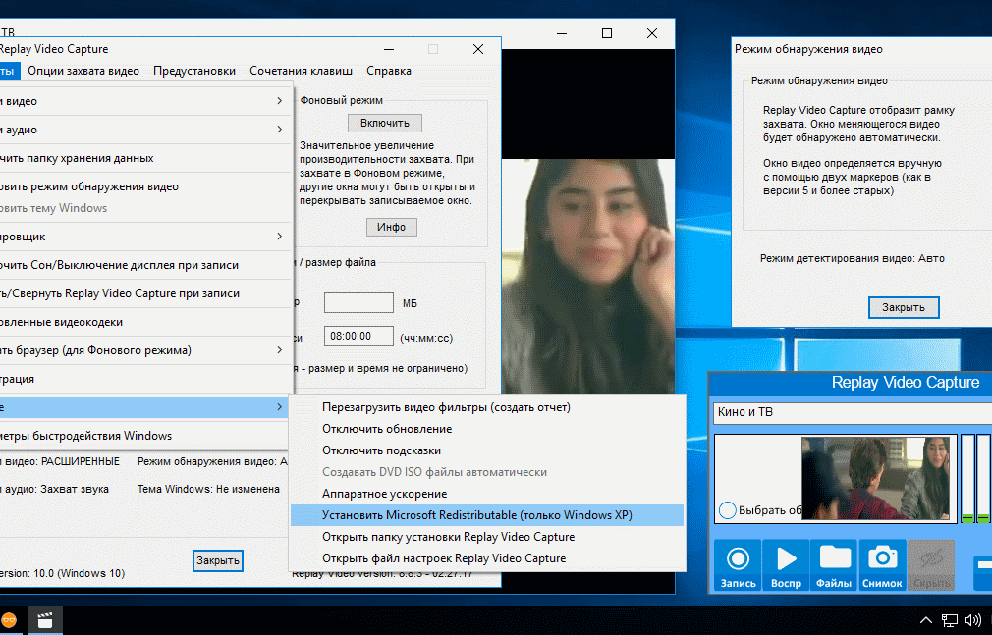
Task: Click the status text 'Тема Windows: Не изменена'
Action: click(208, 489)
